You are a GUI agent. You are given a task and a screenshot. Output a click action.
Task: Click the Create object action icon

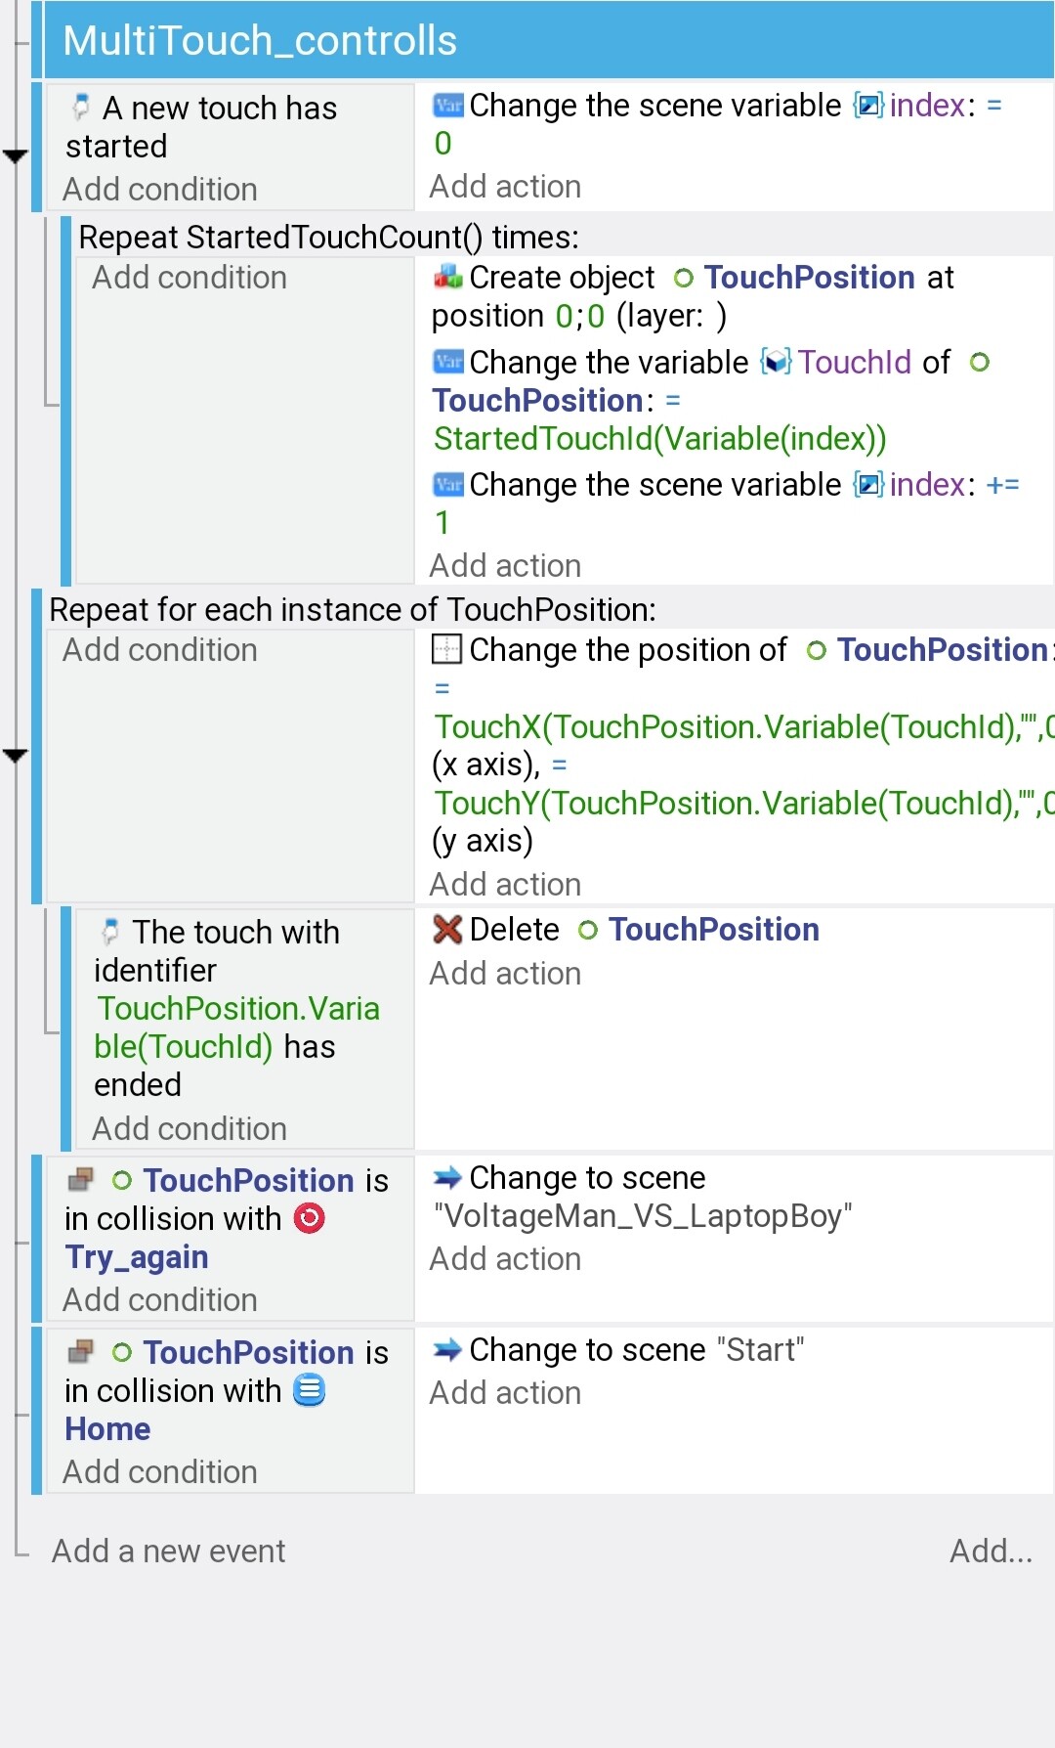click(448, 278)
